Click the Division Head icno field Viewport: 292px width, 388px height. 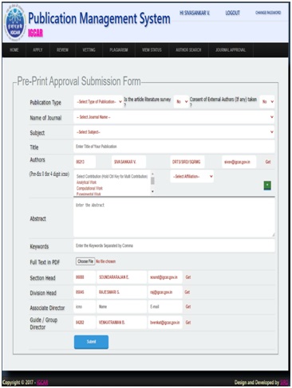(85, 292)
